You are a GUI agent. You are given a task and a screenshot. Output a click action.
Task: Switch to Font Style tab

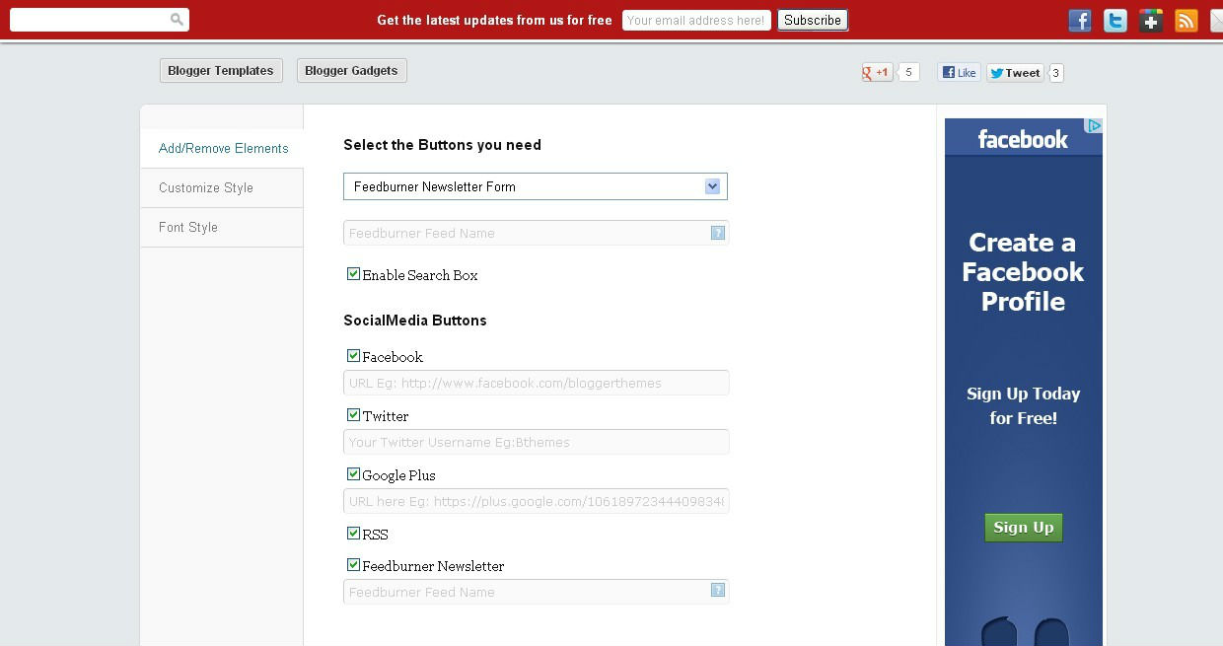222,227
